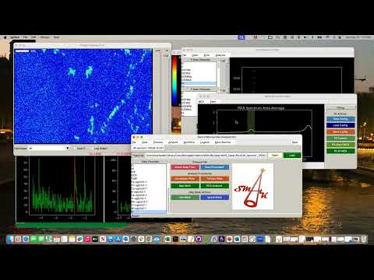Open the Analyze menu in the correlation plot window
This screenshot has width=374, height=280.
pos(221,55)
